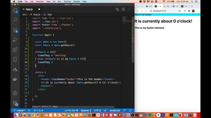The image size is (211, 118).
Task: Open the master branch picker in status bar
Action: coord(19,110)
